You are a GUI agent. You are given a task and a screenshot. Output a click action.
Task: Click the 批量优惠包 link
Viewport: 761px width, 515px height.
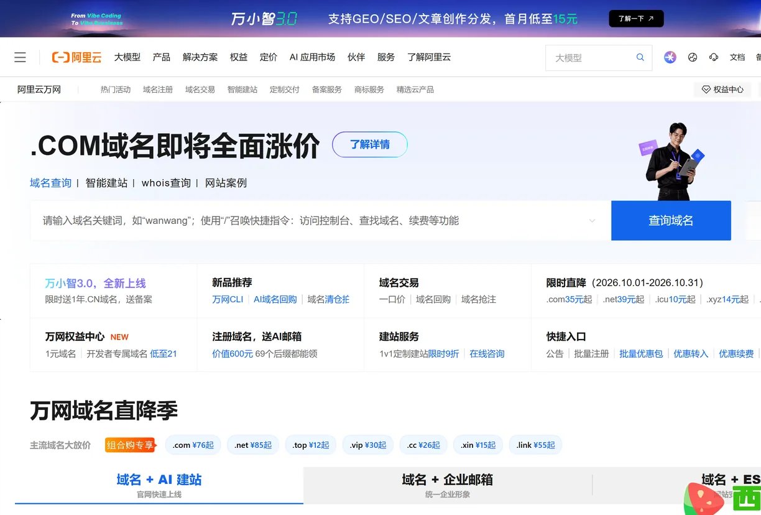pos(641,354)
